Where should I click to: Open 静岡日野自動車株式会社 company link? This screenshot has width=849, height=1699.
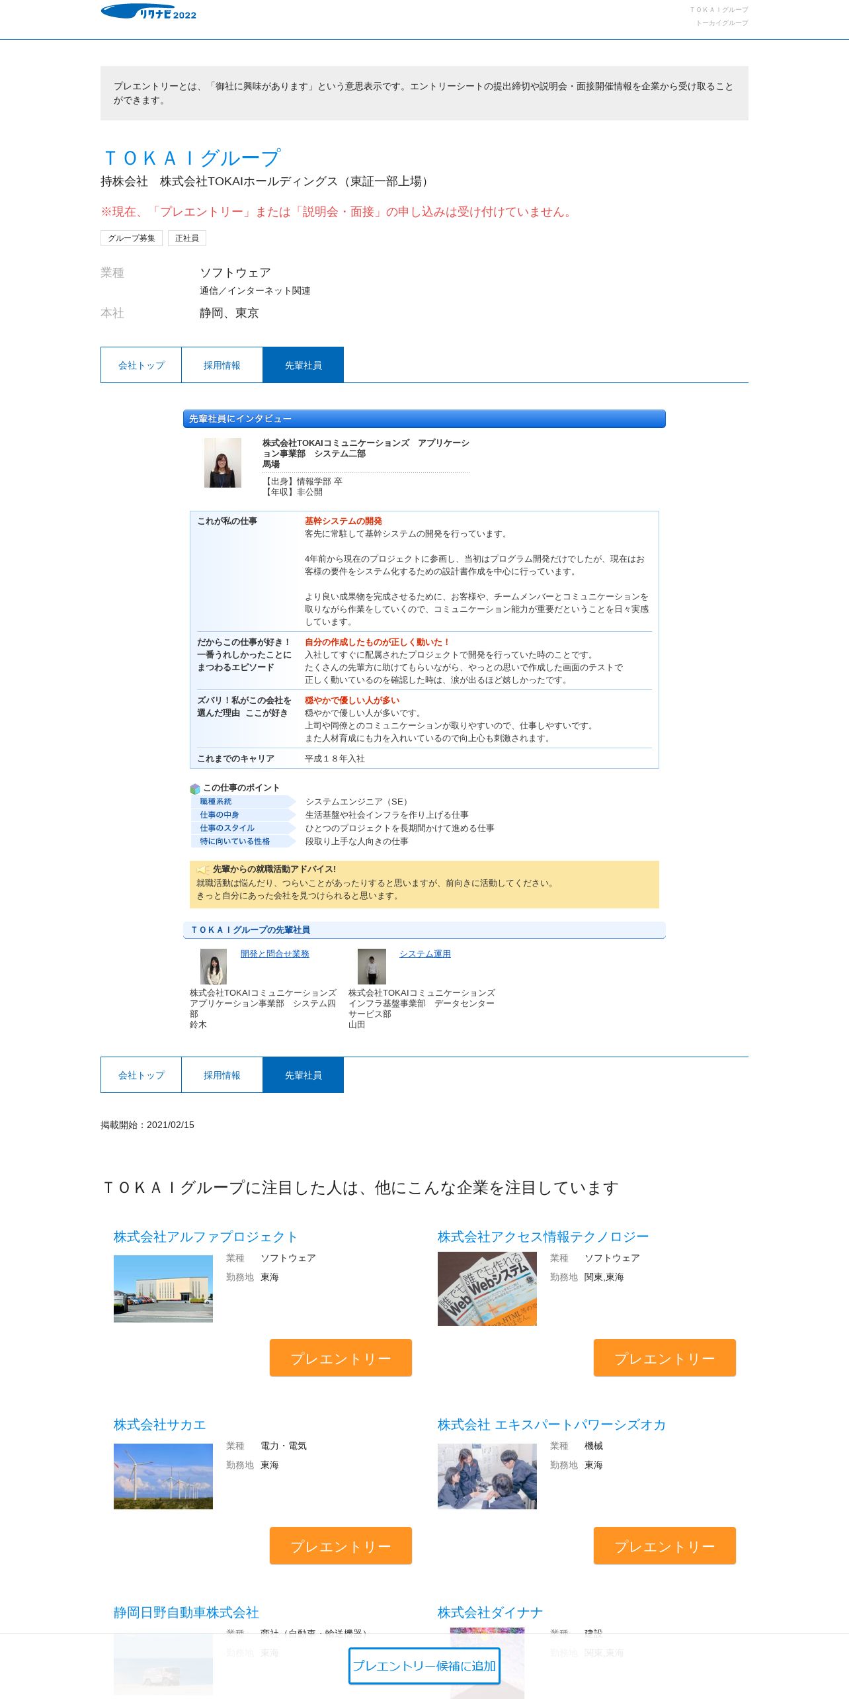click(x=186, y=1612)
